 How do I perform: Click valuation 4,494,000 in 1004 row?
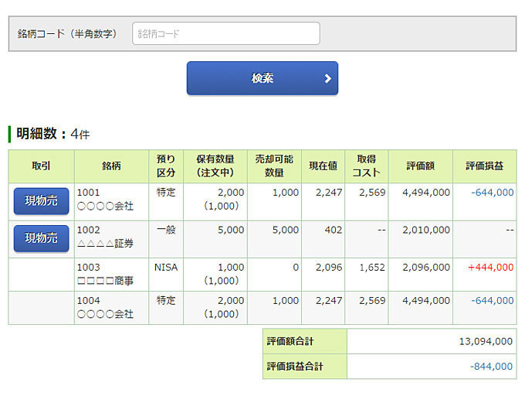click(426, 300)
